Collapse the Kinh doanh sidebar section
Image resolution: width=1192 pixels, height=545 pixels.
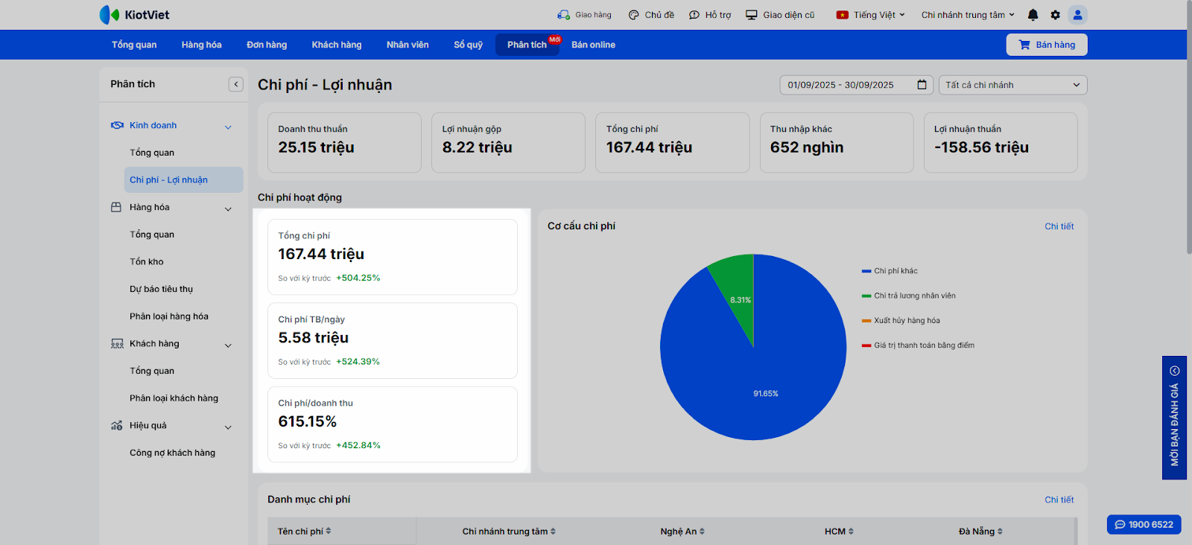[x=228, y=127]
